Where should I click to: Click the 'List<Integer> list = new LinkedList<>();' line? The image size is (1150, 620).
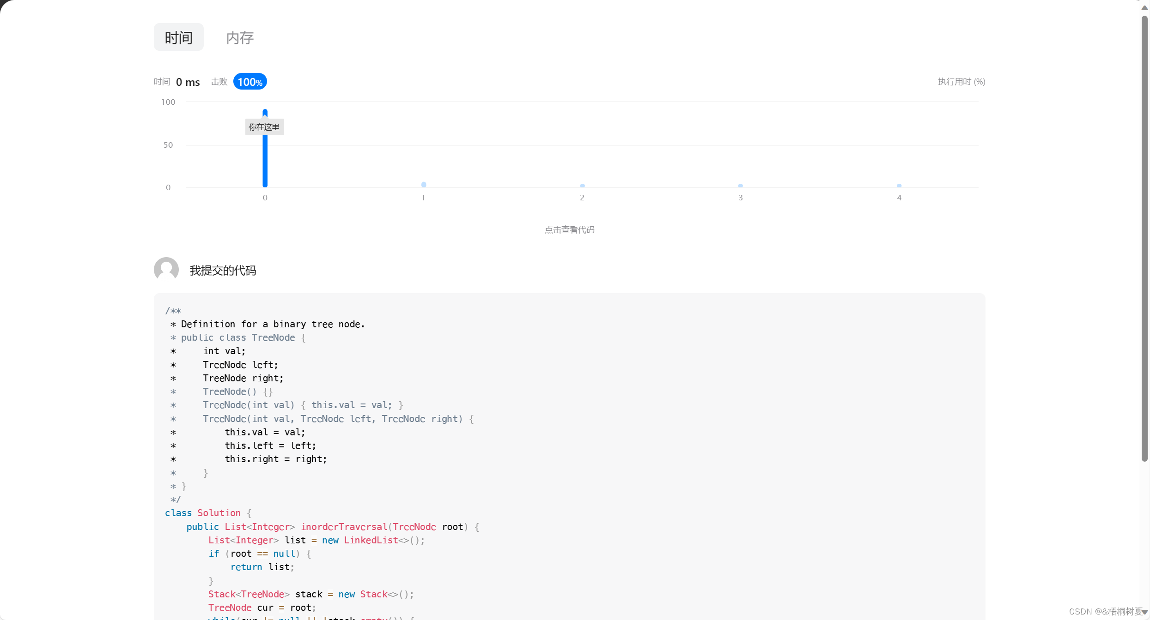[x=316, y=540]
